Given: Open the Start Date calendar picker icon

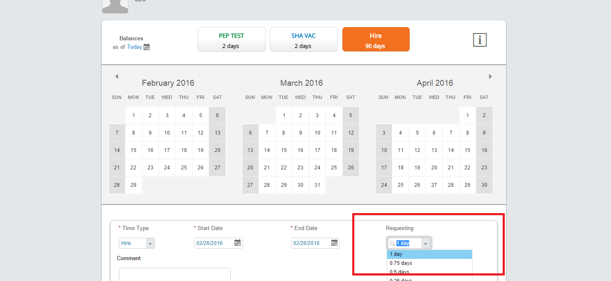Looking at the screenshot, I should 238,243.
